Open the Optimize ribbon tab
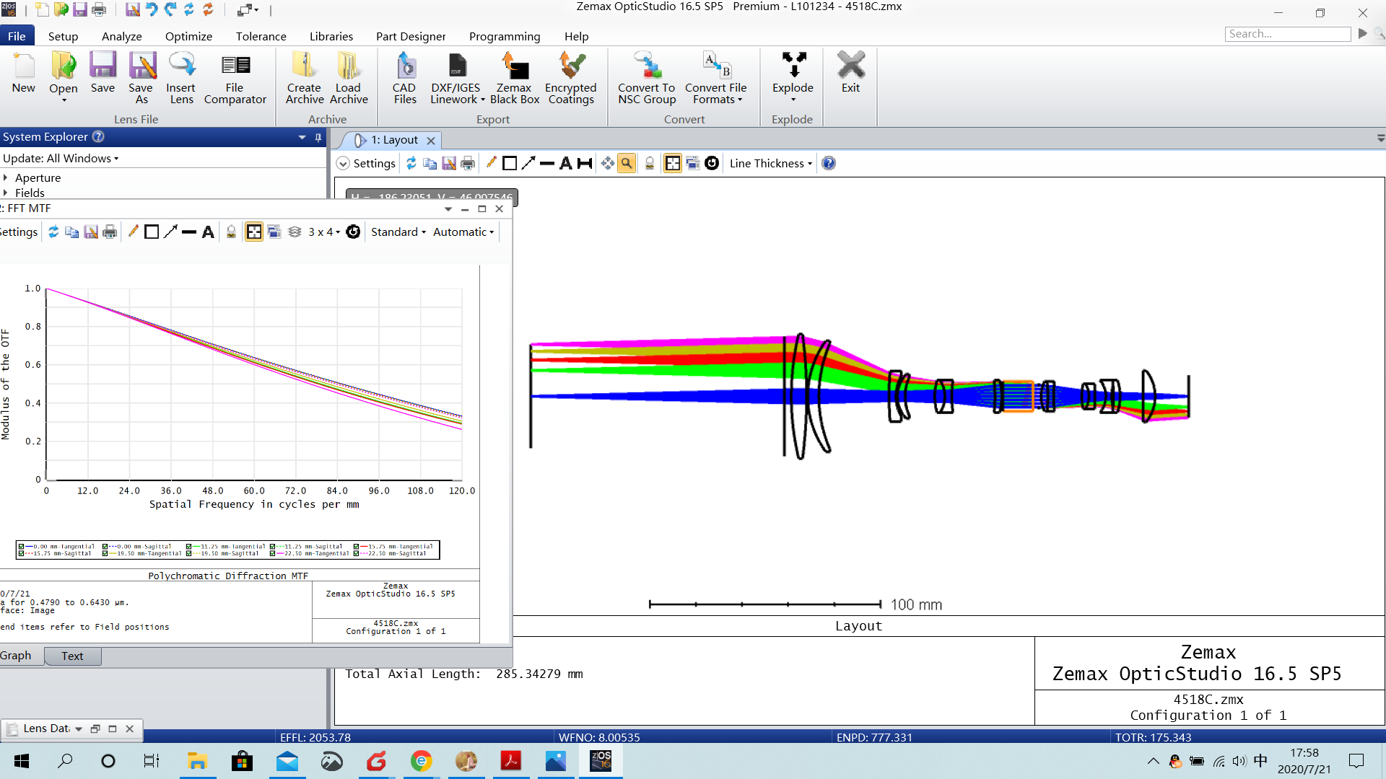This screenshot has width=1386, height=779. 188,36
